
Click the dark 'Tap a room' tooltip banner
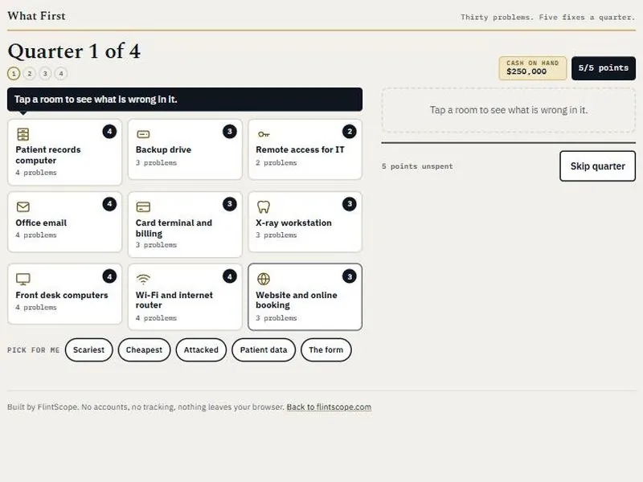pyautogui.click(x=185, y=99)
